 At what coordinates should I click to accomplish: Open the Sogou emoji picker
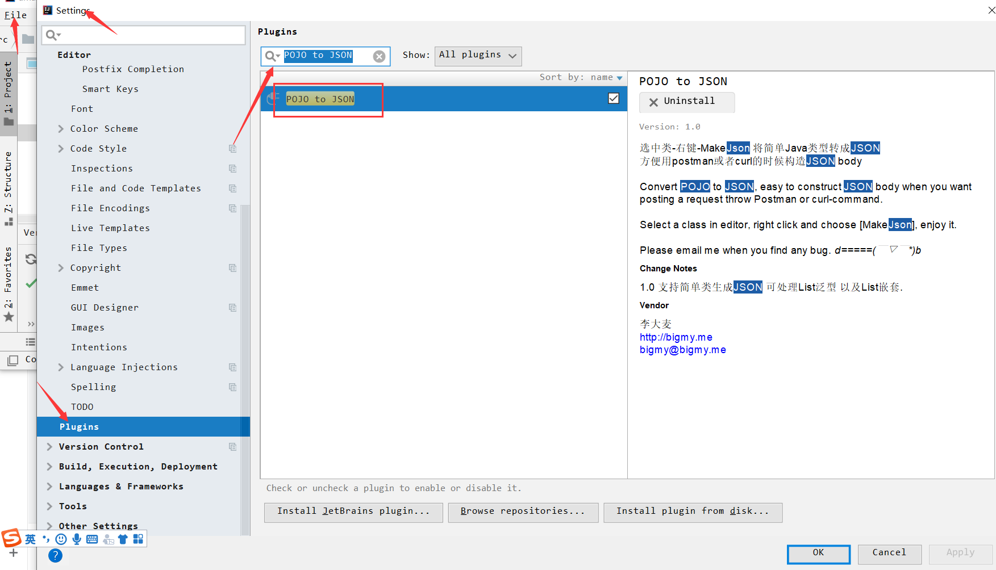[61, 539]
